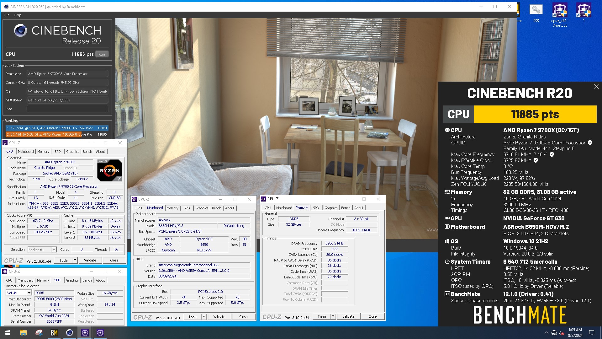Click Tools button in CPU-Z CPU window
602x339 pixels.
pyautogui.click(x=63, y=260)
